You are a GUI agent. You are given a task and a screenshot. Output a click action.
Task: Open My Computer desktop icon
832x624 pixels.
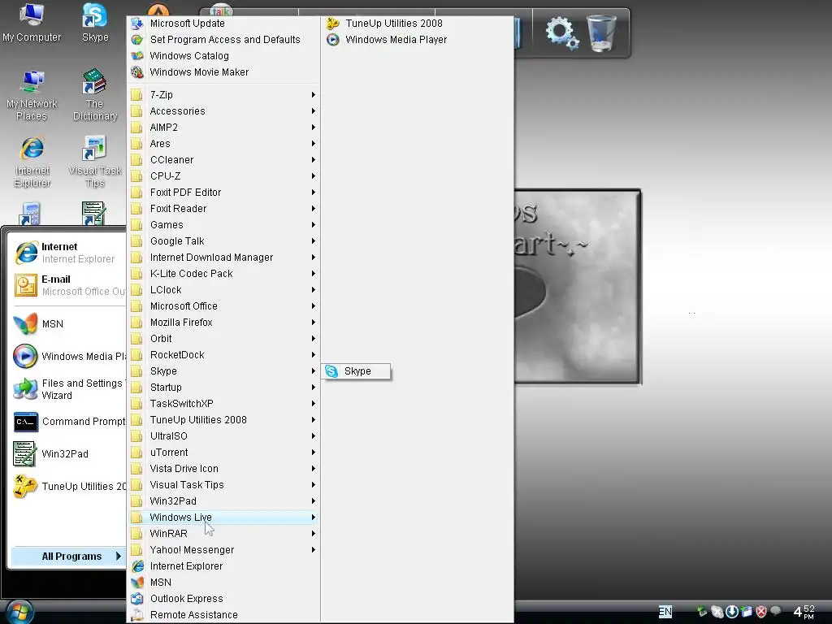[32, 23]
